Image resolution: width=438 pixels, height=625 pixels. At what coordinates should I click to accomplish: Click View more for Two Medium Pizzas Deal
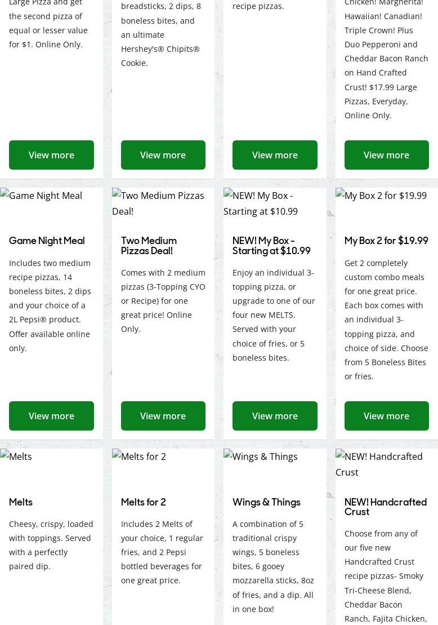(x=163, y=416)
